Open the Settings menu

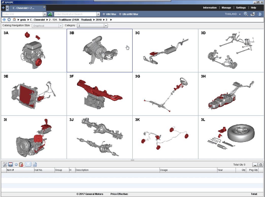click(x=241, y=8)
